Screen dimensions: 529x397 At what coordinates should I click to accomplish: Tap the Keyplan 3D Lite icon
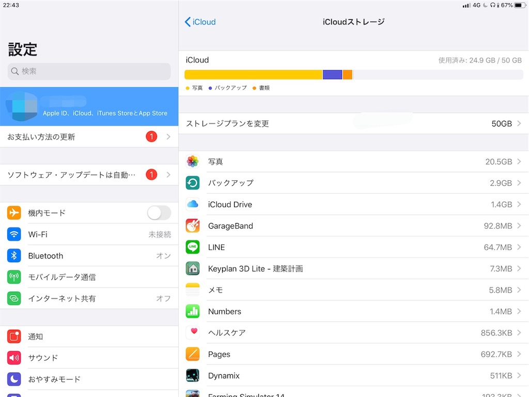(193, 268)
